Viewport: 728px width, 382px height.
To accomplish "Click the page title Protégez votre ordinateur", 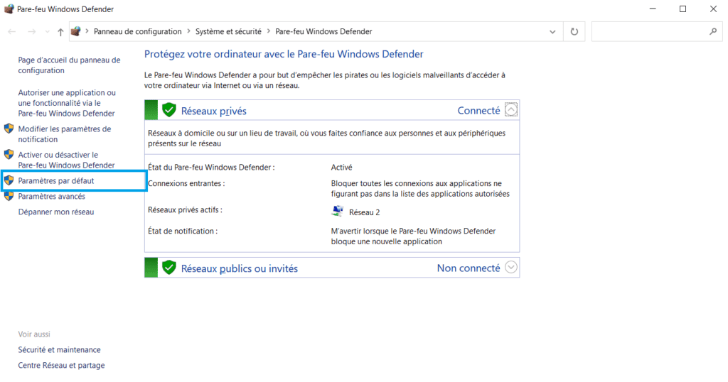I will (284, 54).
